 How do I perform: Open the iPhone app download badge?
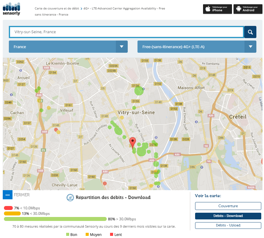pos(217,9)
